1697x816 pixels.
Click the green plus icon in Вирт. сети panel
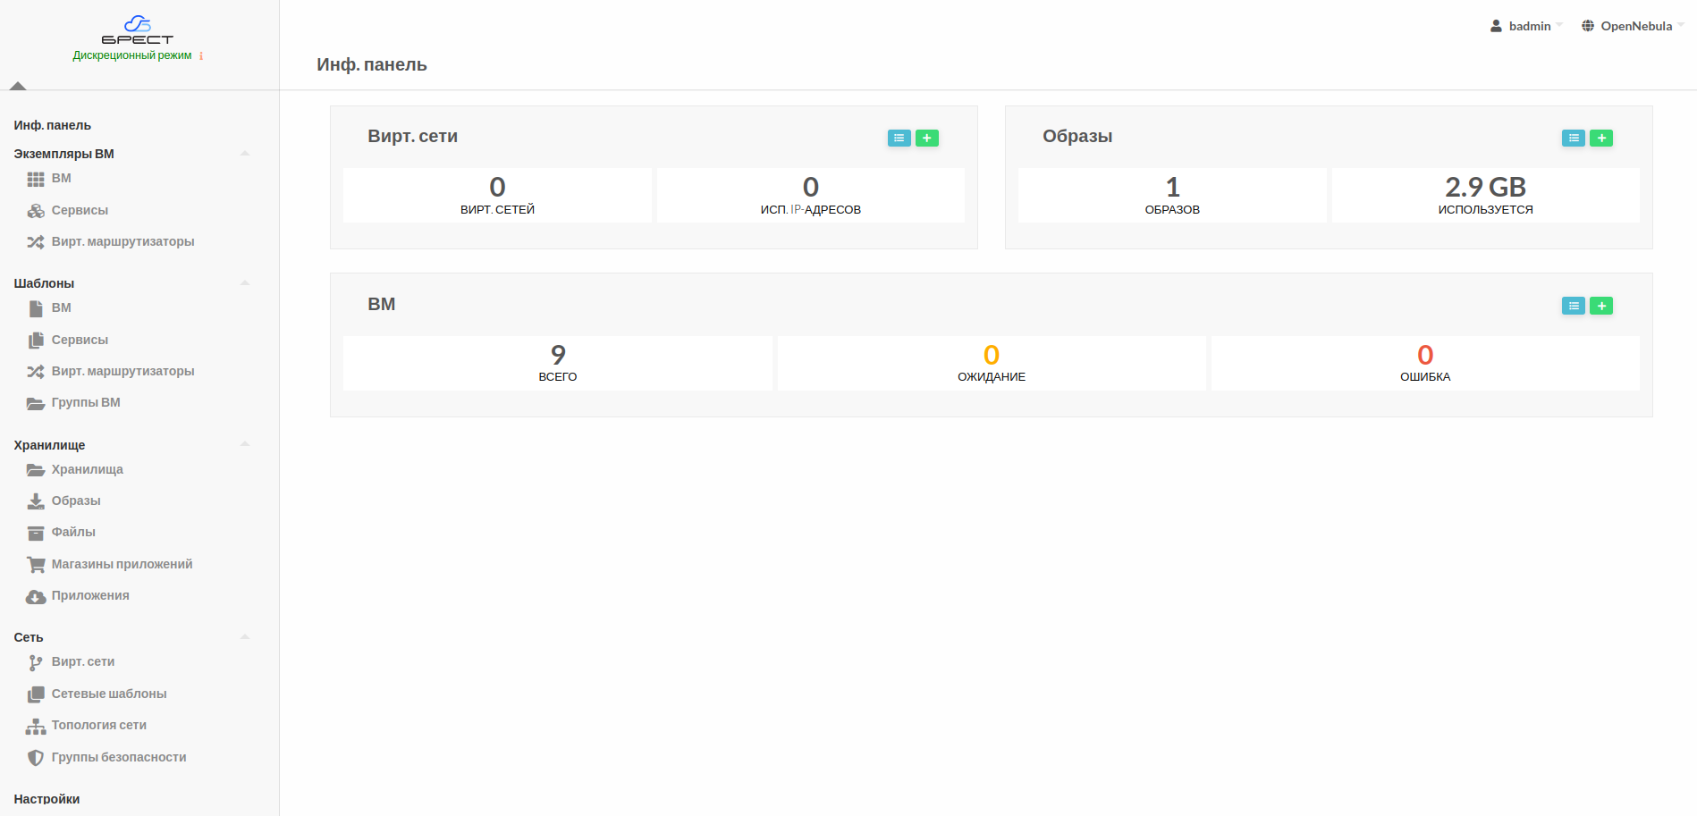(x=926, y=138)
